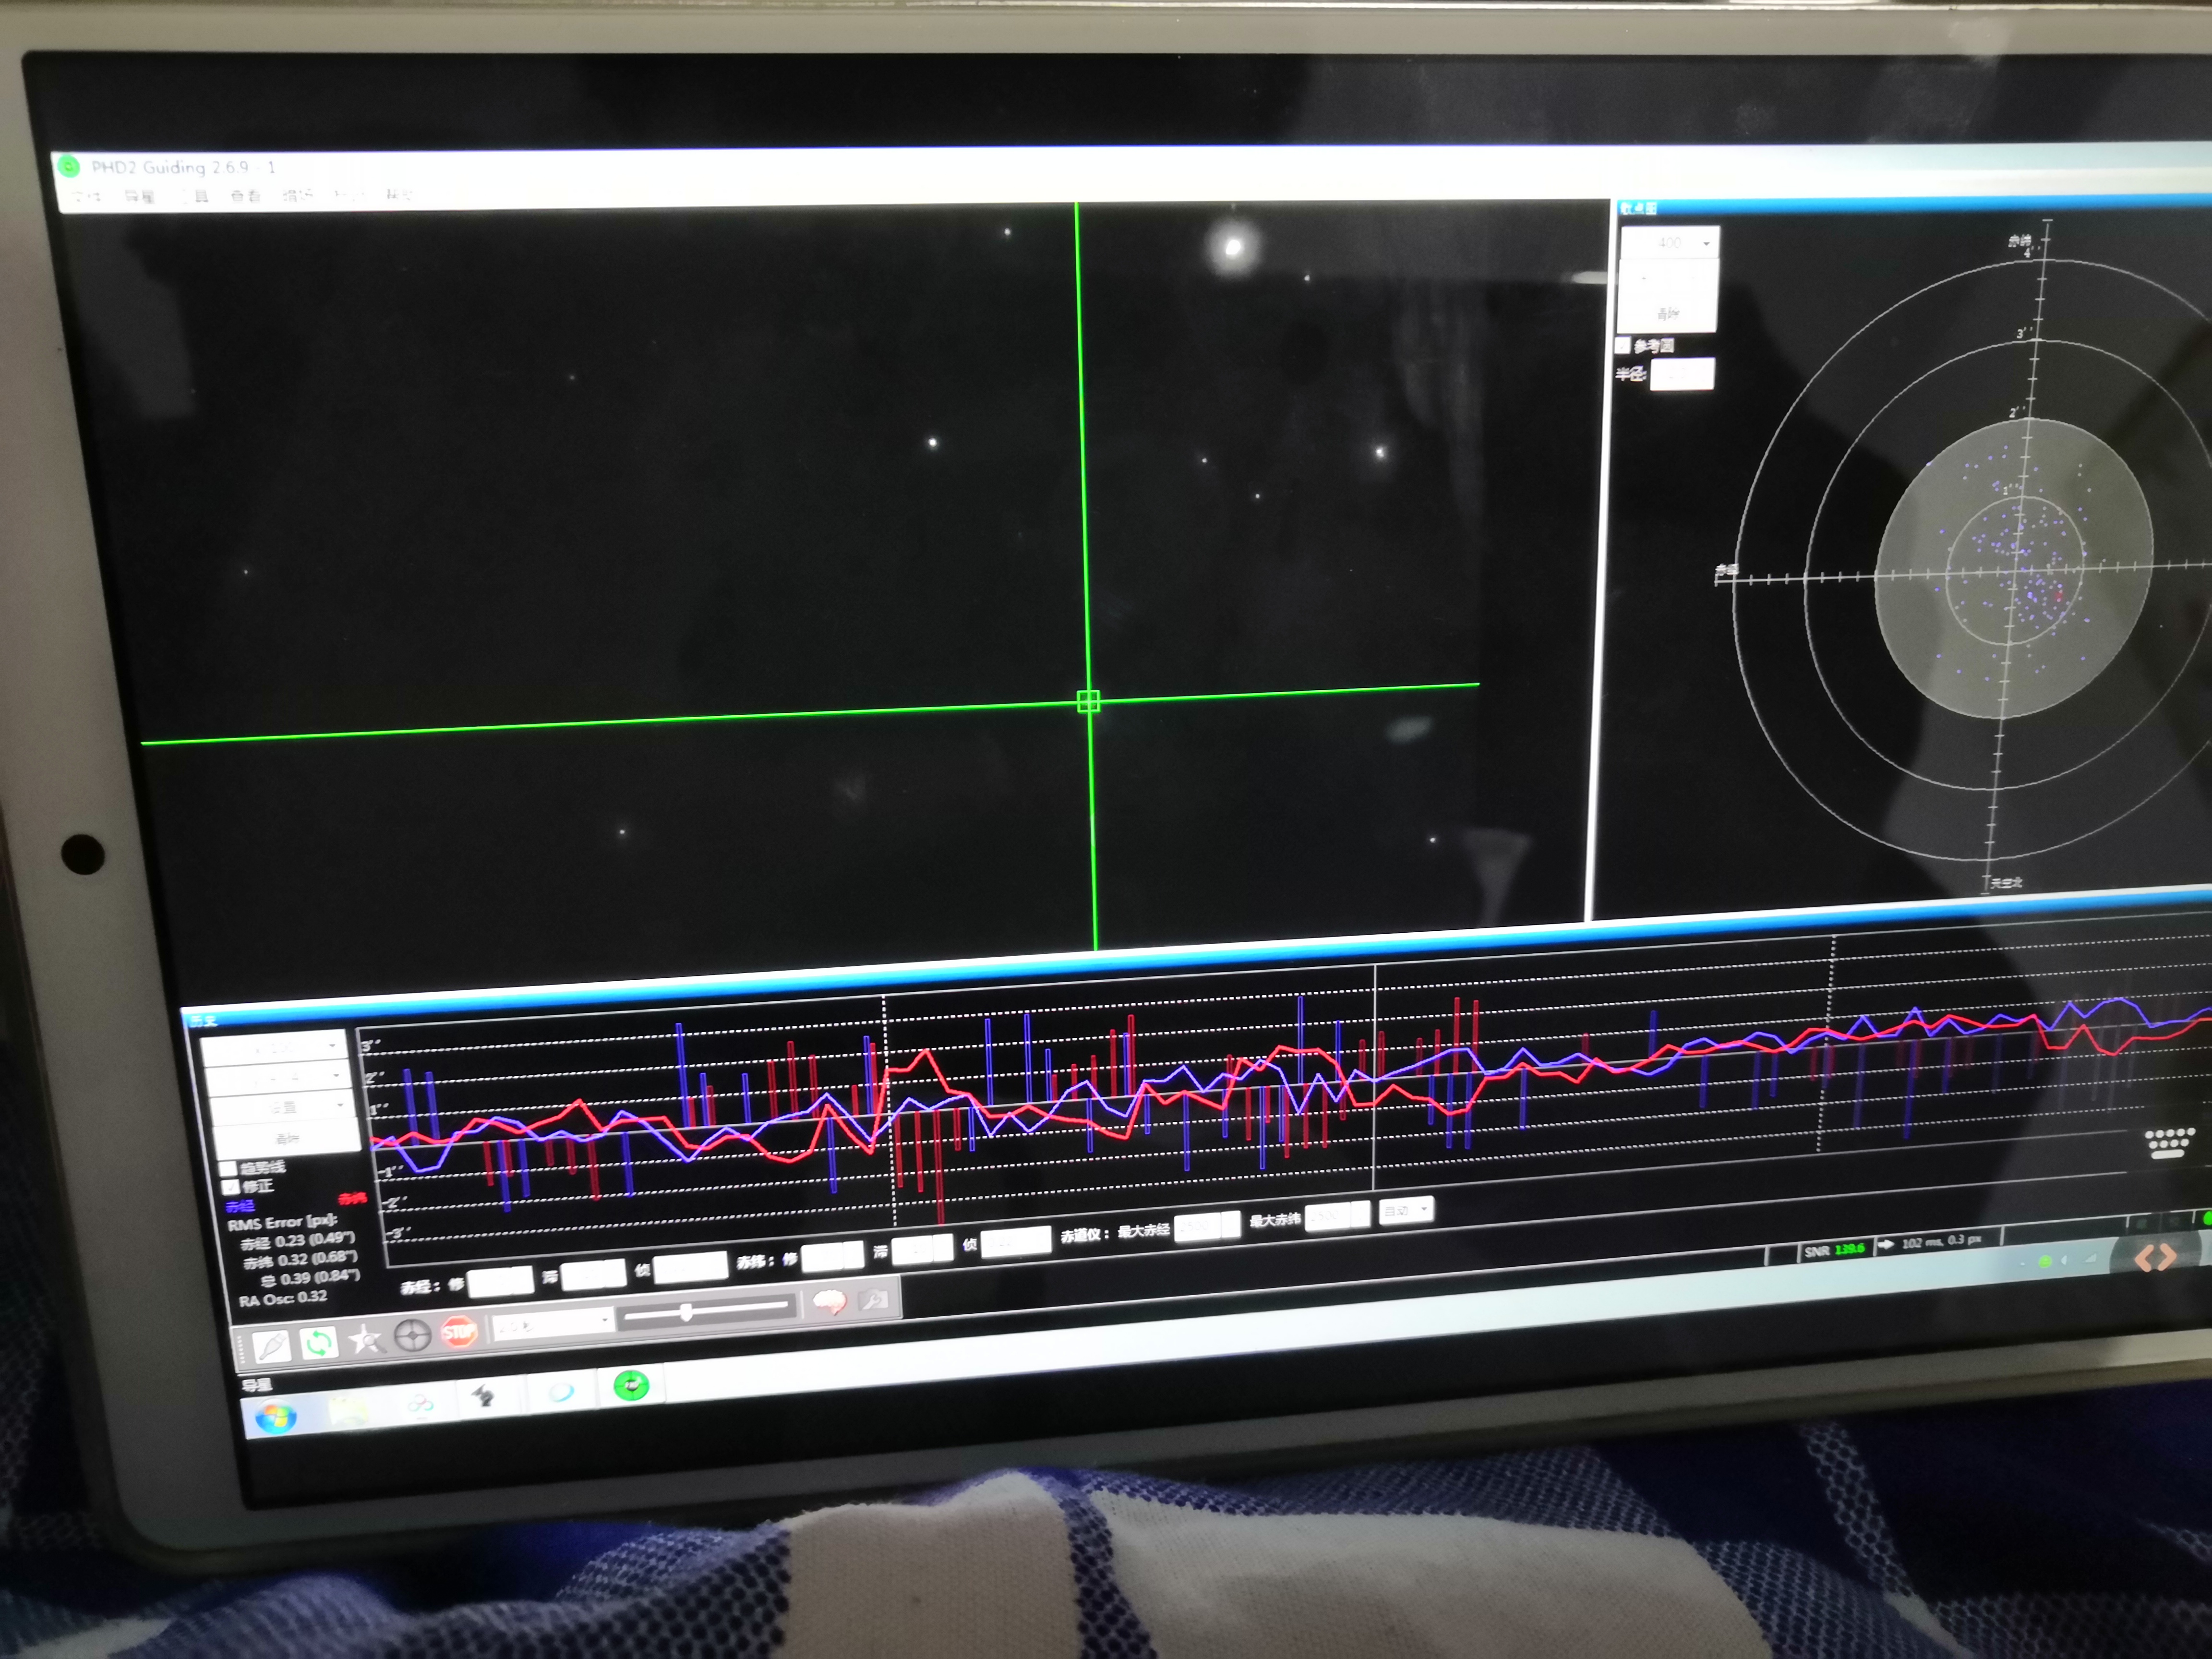
Task: Open the 帮助 Help menu
Action: [399, 194]
